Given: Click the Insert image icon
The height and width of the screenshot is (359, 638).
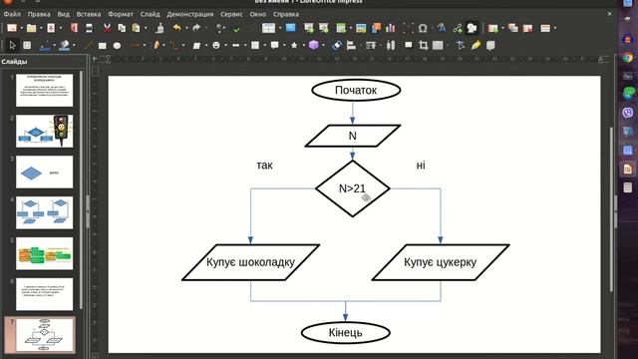Looking at the screenshot, I should click(x=361, y=28).
